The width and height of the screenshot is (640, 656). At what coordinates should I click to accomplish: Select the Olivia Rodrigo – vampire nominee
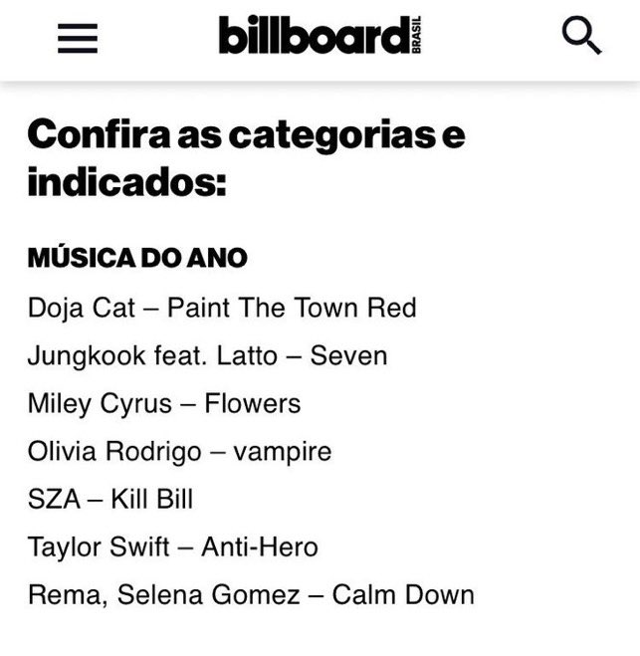tap(179, 452)
